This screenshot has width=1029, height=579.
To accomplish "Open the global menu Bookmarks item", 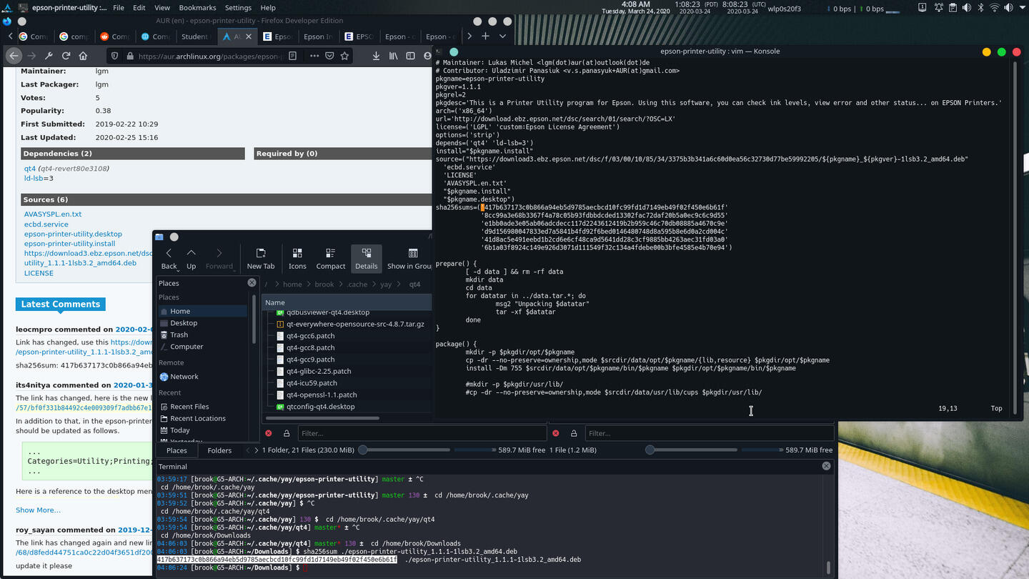I will (x=197, y=8).
